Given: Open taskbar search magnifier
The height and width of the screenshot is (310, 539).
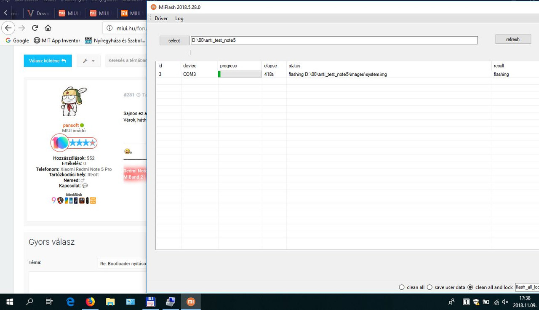Looking at the screenshot, I should (x=29, y=302).
